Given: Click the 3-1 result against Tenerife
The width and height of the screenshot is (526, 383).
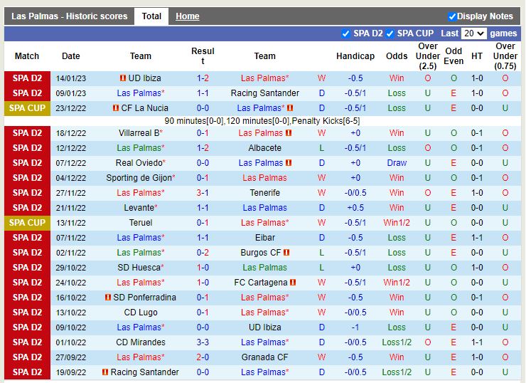Looking at the screenshot, I should [203, 192].
